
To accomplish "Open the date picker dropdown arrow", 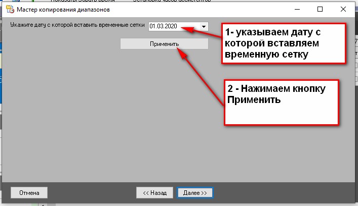I will [204, 27].
